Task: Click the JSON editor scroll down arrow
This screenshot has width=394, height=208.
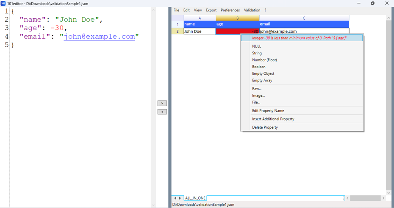Action: coord(153,205)
